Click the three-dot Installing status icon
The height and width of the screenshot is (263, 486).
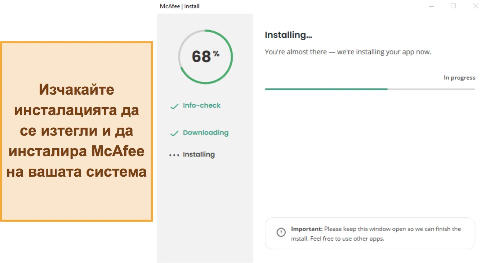pos(174,155)
